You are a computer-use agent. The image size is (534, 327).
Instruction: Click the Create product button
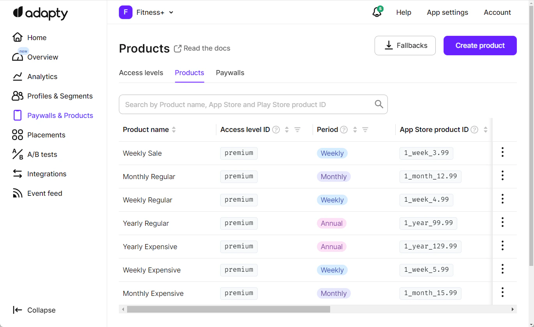(480, 46)
